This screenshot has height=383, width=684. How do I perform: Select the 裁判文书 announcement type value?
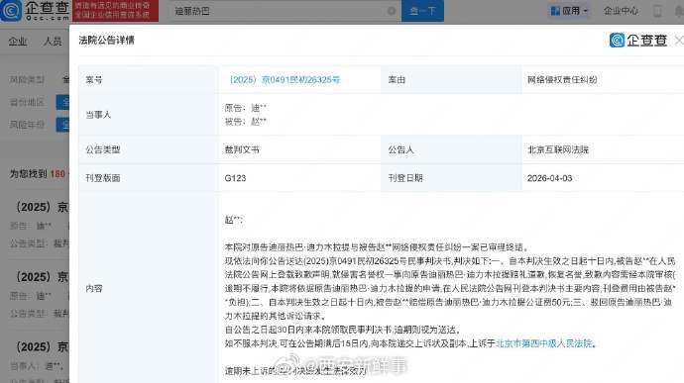tap(242, 149)
